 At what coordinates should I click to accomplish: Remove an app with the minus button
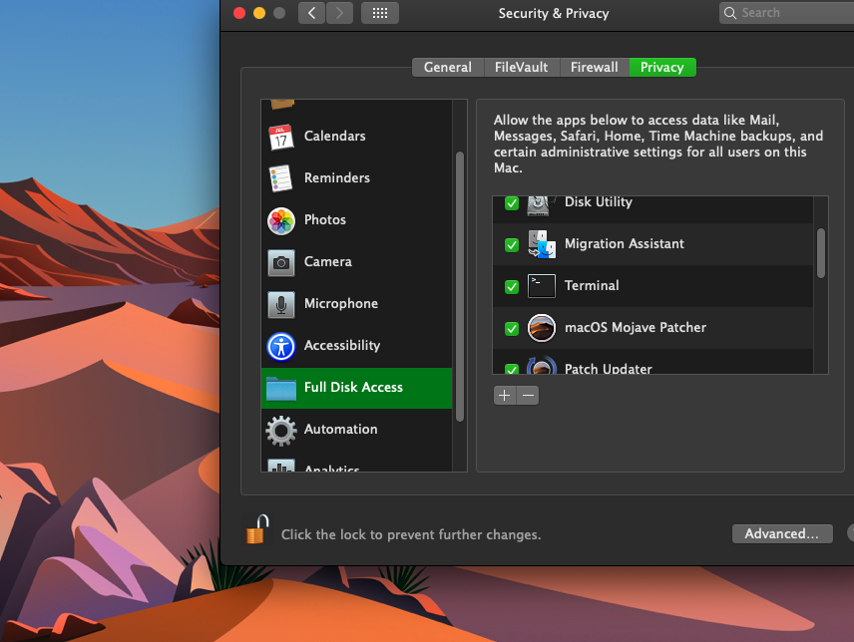(x=528, y=396)
